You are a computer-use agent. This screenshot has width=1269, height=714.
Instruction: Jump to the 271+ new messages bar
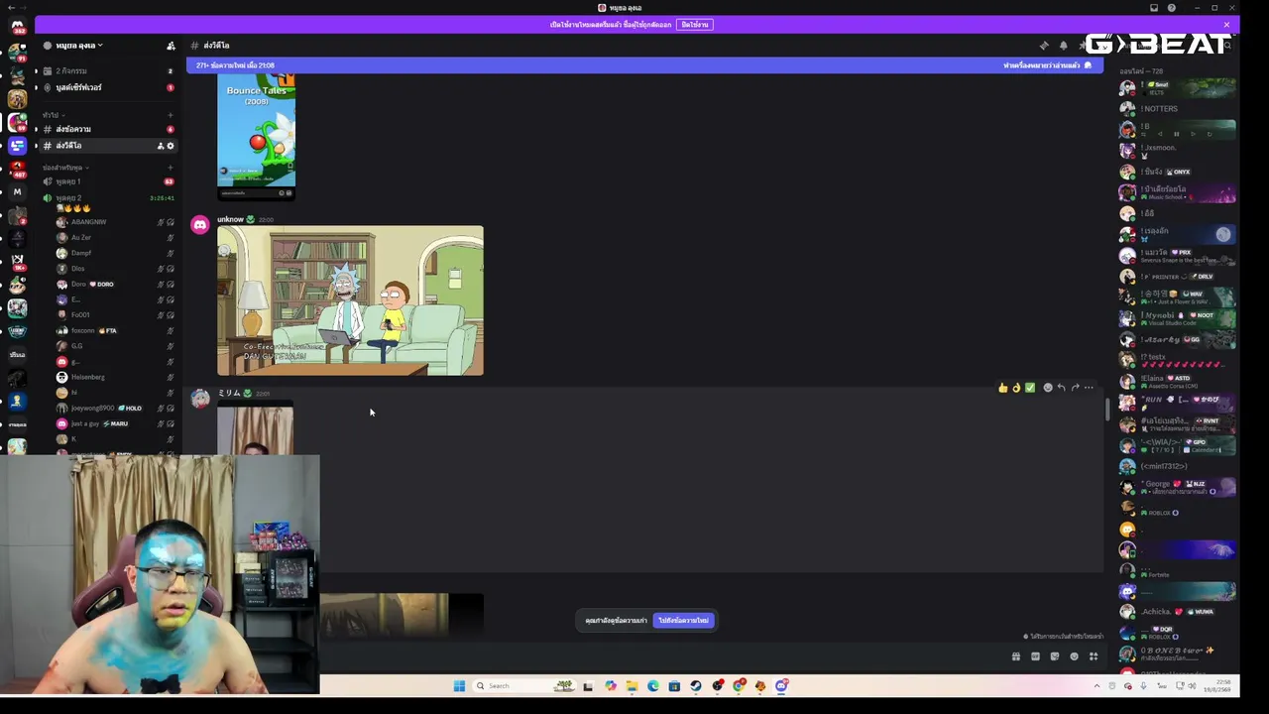pos(644,65)
